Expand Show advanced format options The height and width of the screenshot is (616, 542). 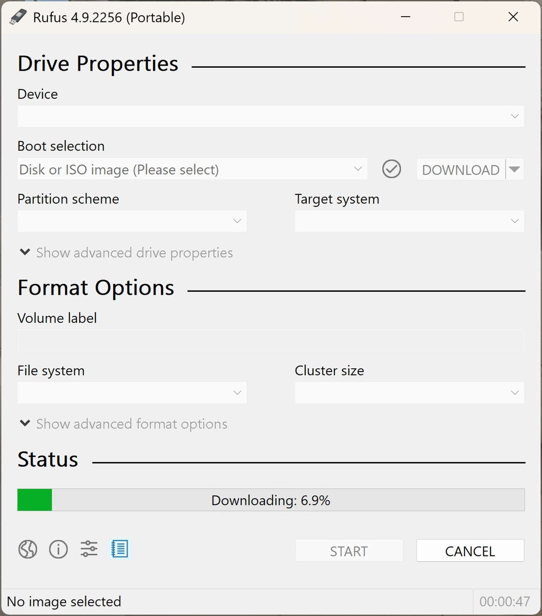coord(124,424)
